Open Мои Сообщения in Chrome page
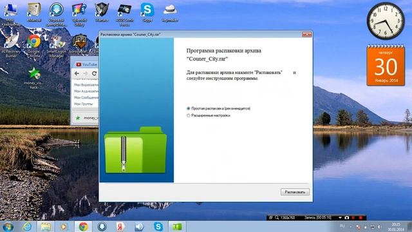Viewport: 412px width, 232px height. [x=86, y=97]
